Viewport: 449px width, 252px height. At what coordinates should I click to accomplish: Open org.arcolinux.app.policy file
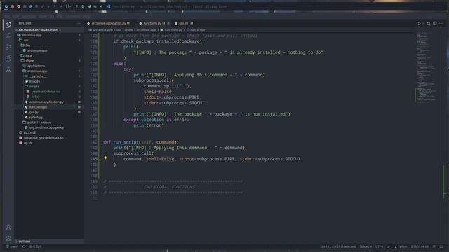click(x=50, y=127)
